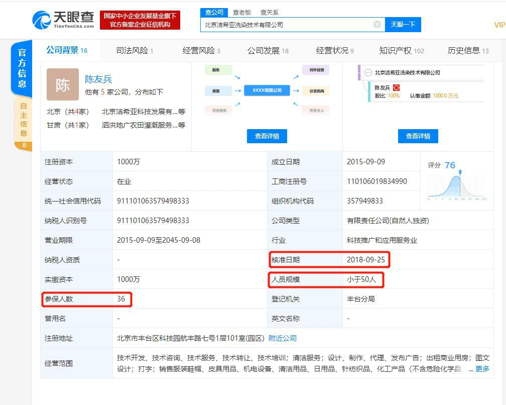This screenshot has width=506, height=405.
Task: Click the 陈 avatar thumbnail
Action: 63,84
